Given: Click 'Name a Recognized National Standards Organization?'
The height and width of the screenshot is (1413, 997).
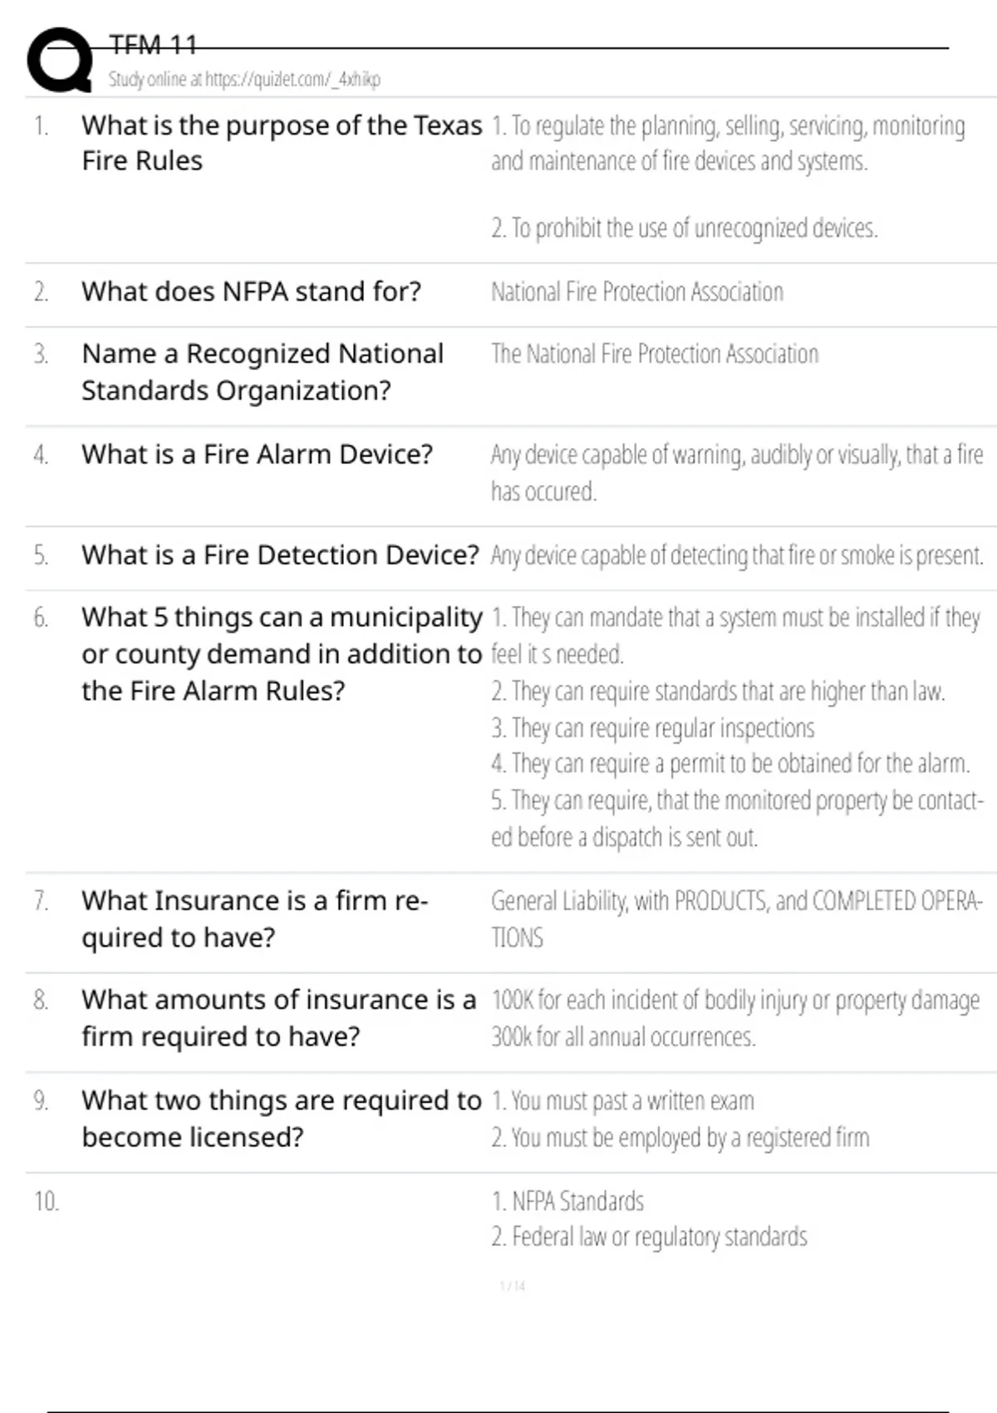Looking at the screenshot, I should click(x=262, y=372).
